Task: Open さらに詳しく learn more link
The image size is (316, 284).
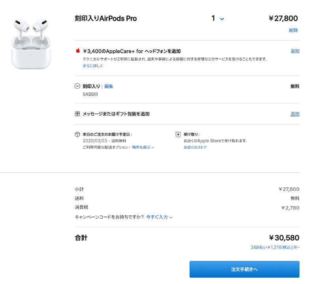Action: (x=93, y=66)
